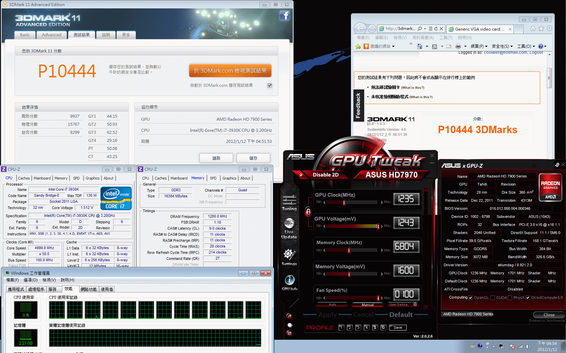This screenshot has height=353, width=566.
Task: Go back in the Internet Explorer window
Action: coord(360,29)
